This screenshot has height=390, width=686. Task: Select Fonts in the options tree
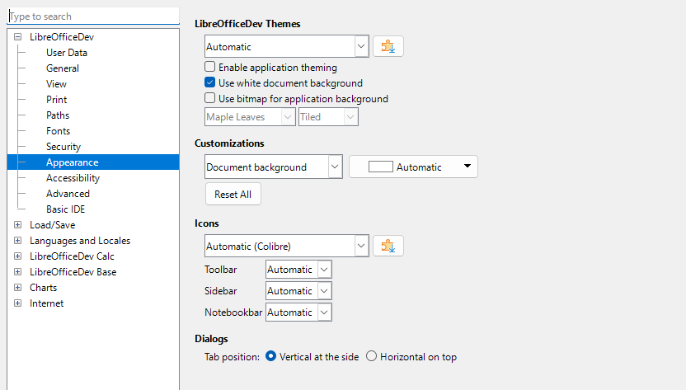59,131
